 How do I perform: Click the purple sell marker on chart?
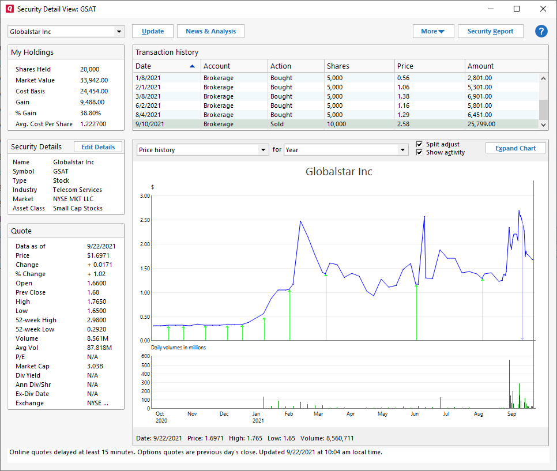pyautogui.click(x=522, y=338)
